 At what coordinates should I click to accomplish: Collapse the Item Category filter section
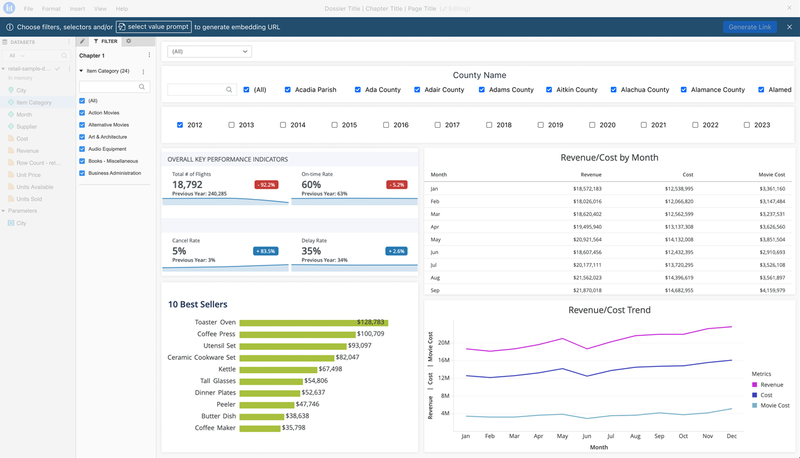81,71
